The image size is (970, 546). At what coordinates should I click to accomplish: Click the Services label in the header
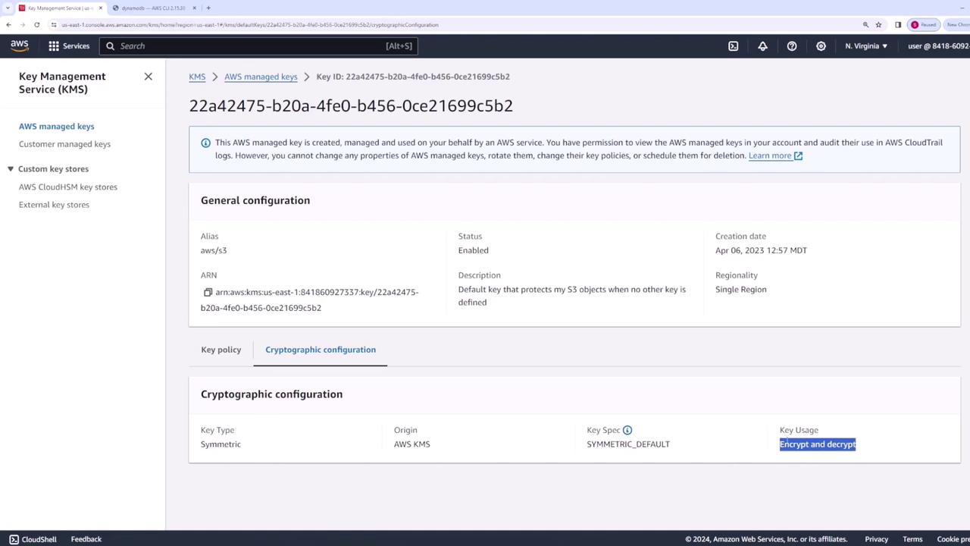76,46
